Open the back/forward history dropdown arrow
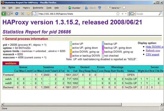Viewport: 164px width, 111px height. [12, 14]
